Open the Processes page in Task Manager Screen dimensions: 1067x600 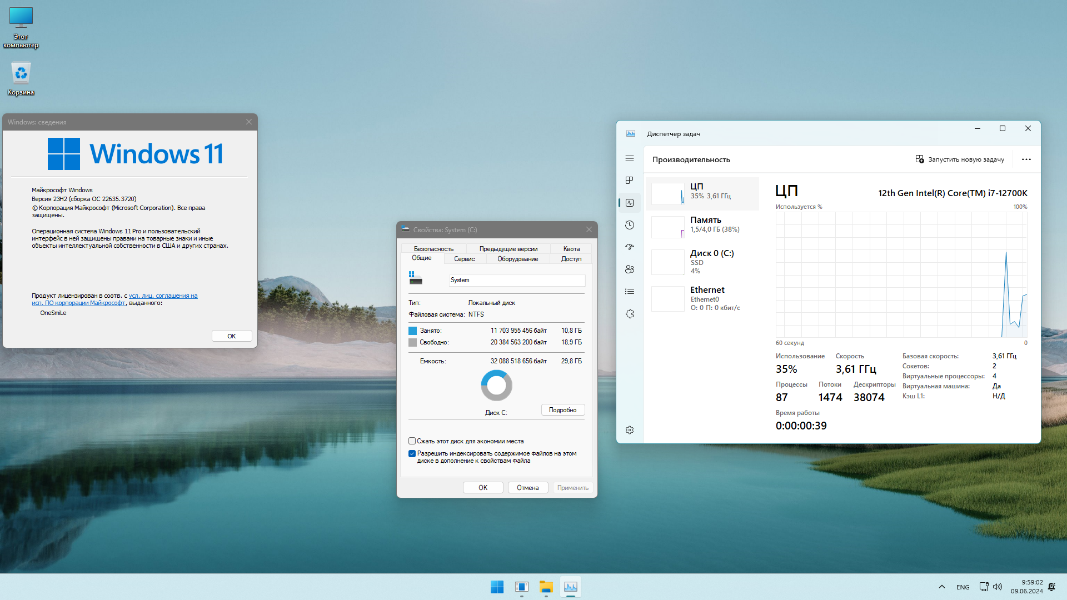(x=630, y=180)
